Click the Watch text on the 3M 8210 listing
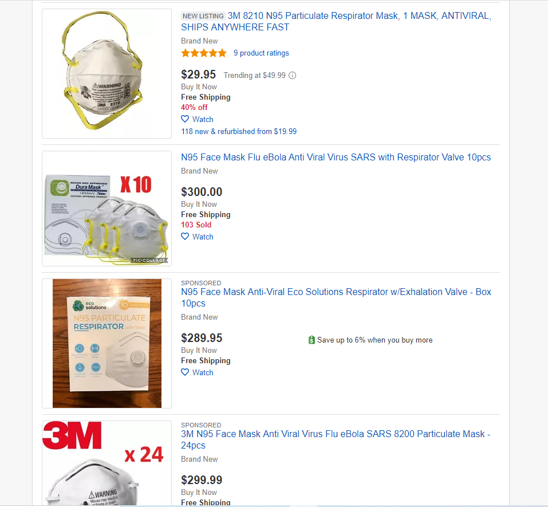 coord(203,119)
